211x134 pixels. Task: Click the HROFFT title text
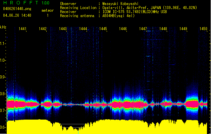point(20,3)
